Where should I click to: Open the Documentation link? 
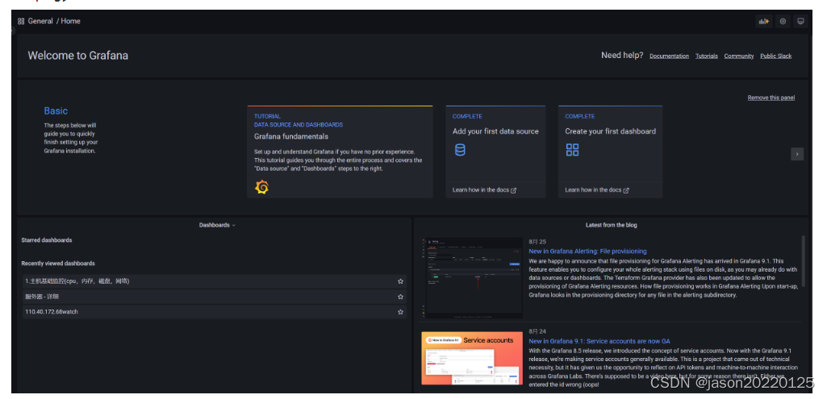[x=669, y=56]
